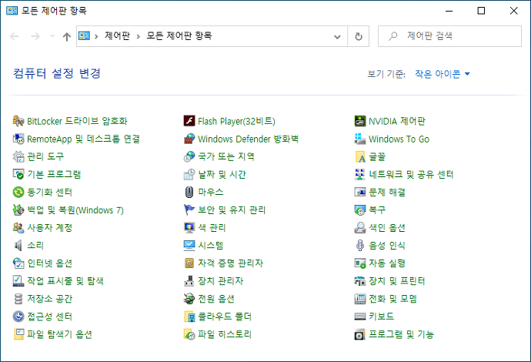This screenshot has height=362, width=531.
Task: Go up one level with up arrow
Action: [67, 36]
